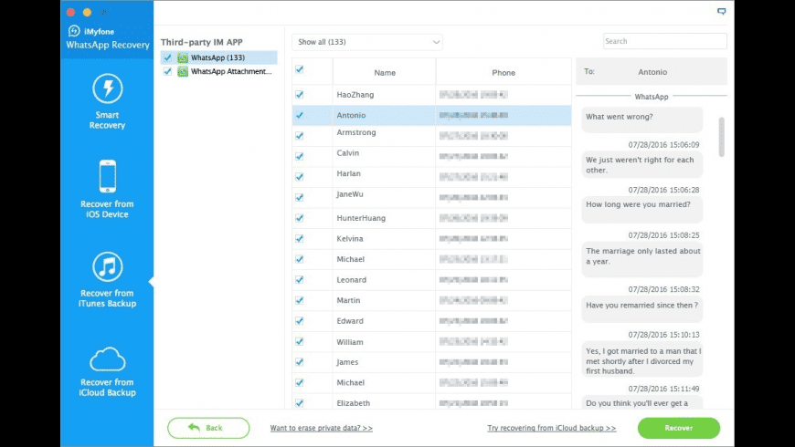Select the Antonio contact name
795x447 pixels.
pyautogui.click(x=351, y=116)
